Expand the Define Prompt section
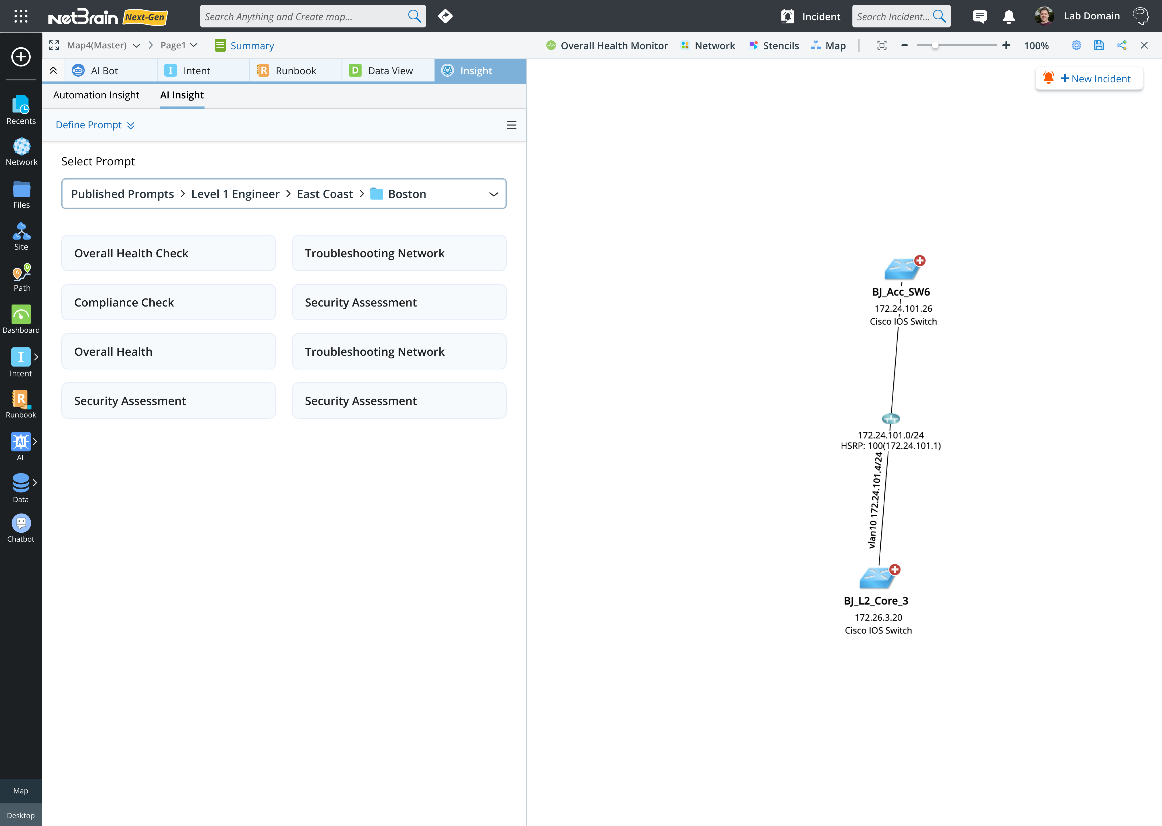The image size is (1162, 826). click(x=95, y=125)
